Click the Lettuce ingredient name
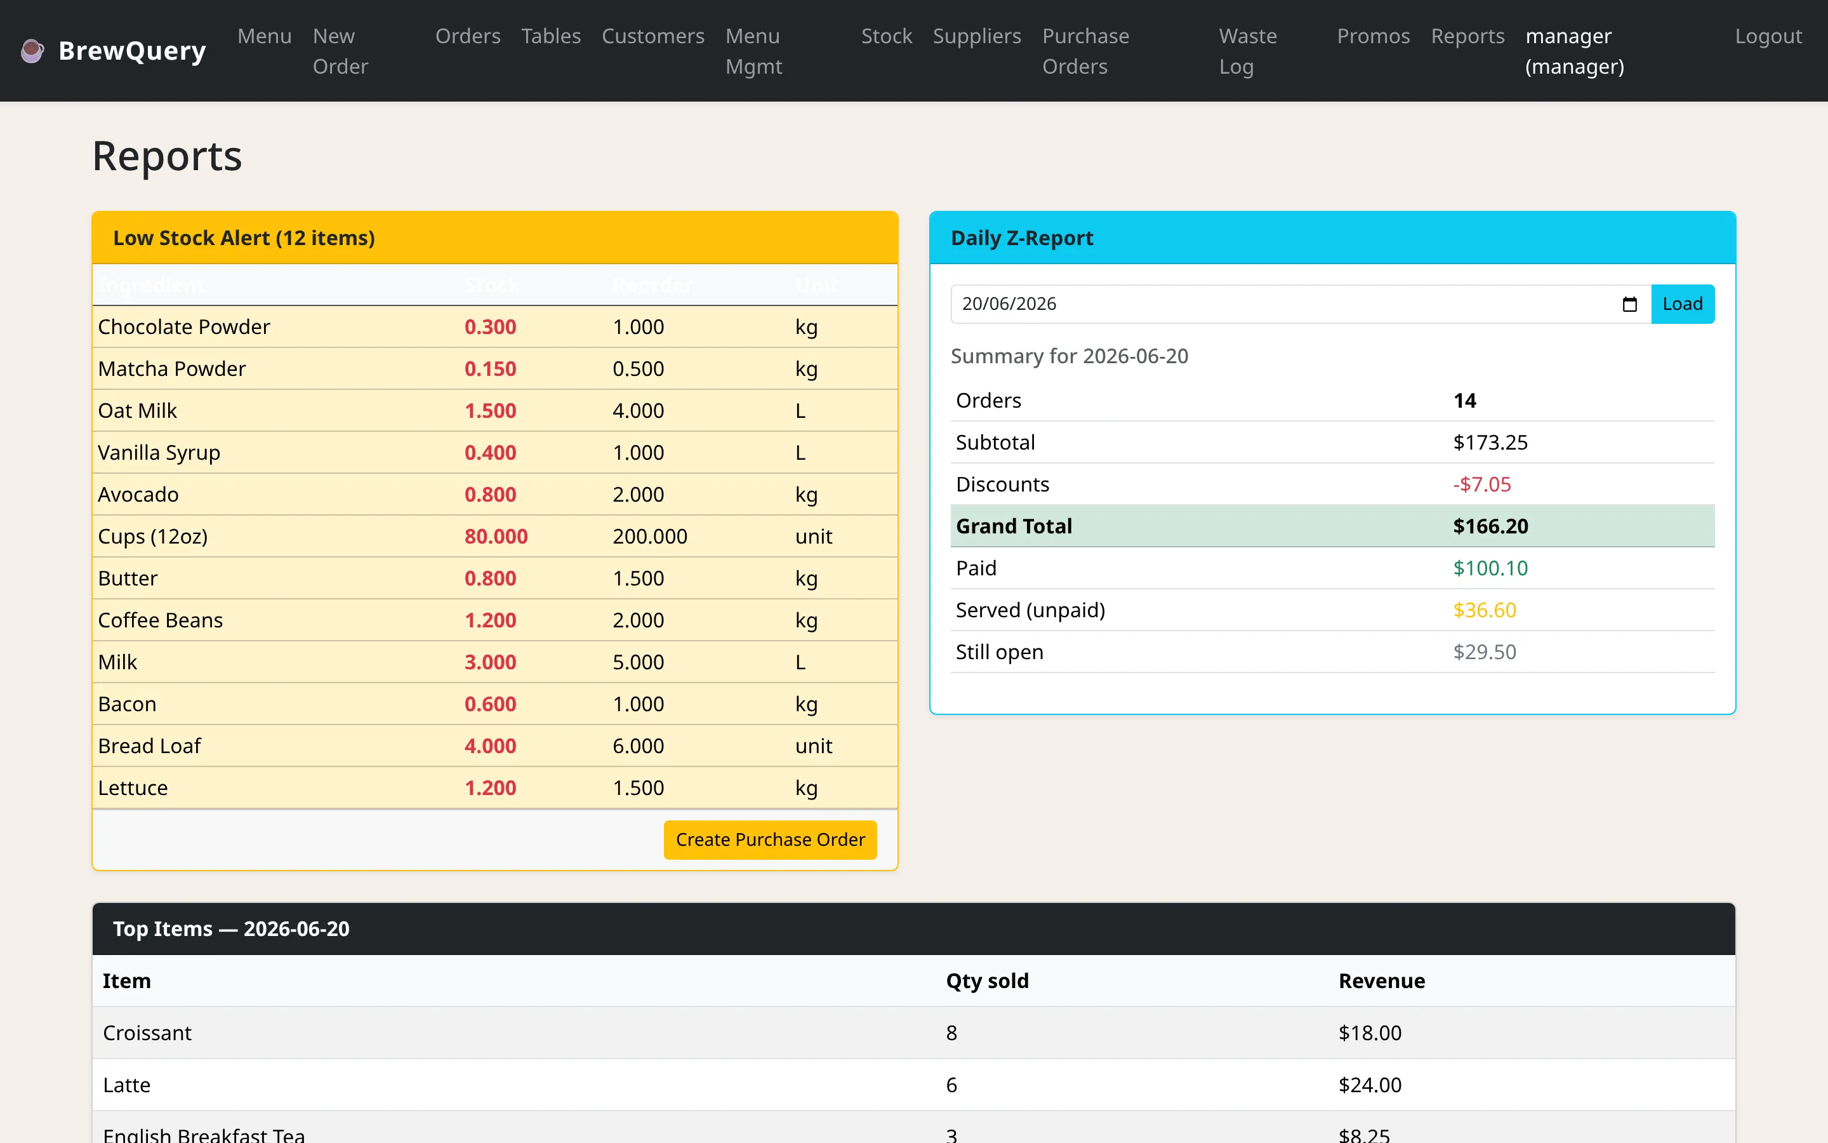Screen dimensions: 1828x1143 point(132,787)
